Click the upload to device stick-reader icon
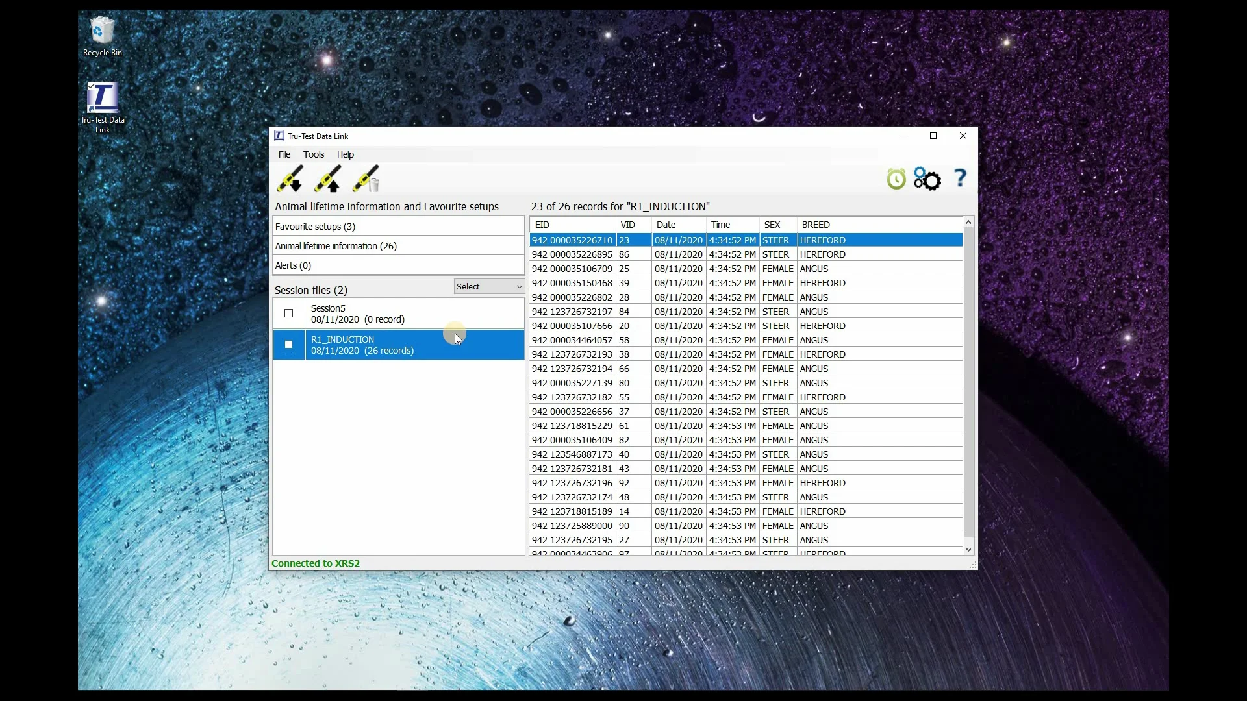Viewport: 1247px width, 701px height. pos(328,179)
